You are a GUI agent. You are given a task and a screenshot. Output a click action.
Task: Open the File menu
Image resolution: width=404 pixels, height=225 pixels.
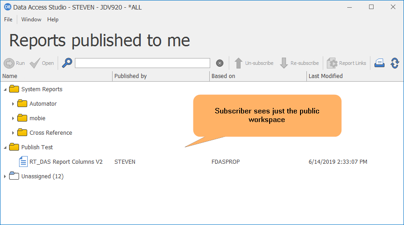[8, 20]
